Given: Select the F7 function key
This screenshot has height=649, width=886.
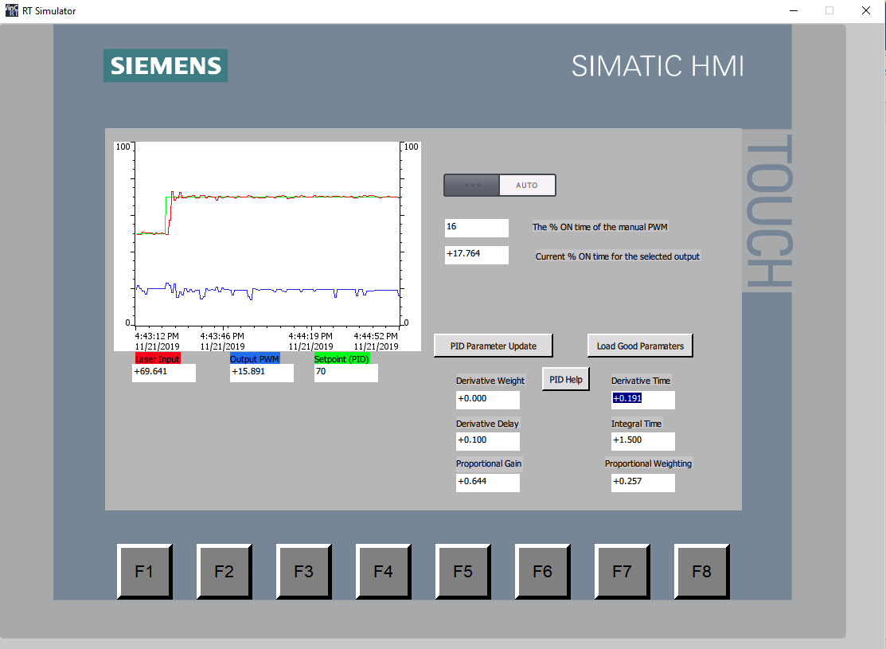Looking at the screenshot, I should click(x=623, y=571).
